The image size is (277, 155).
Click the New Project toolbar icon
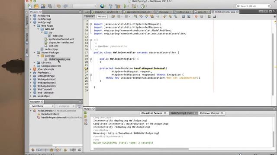(36, 6)
